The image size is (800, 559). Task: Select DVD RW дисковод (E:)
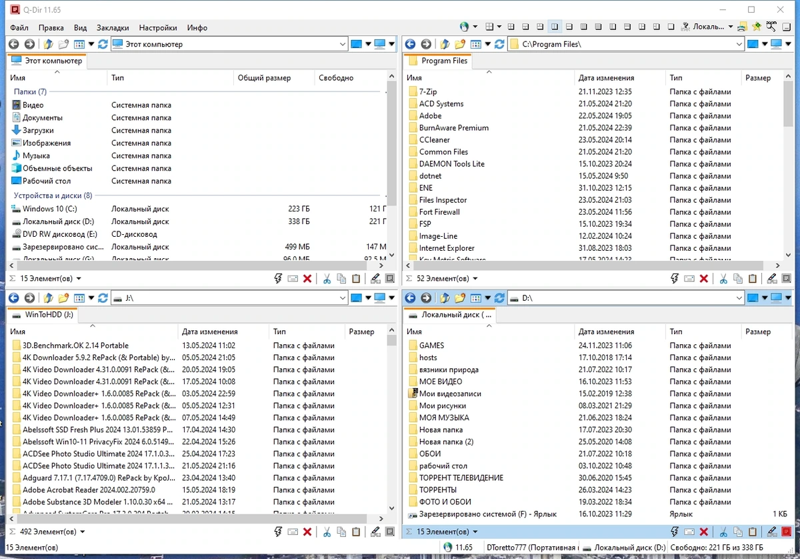pyautogui.click(x=60, y=234)
